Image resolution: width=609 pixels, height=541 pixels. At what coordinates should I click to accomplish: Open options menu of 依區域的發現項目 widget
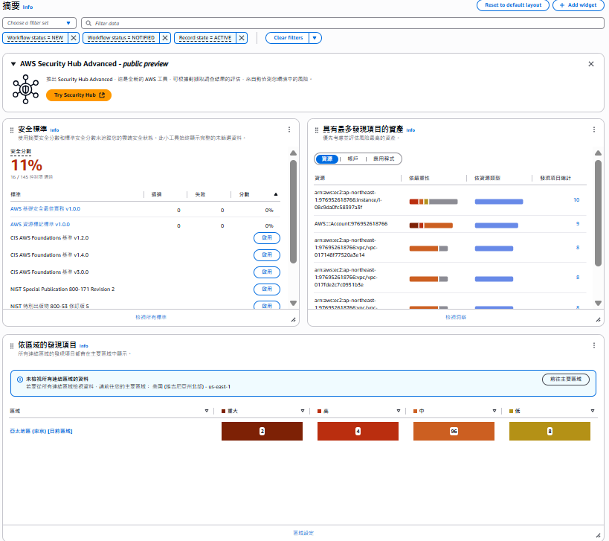pyautogui.click(x=594, y=345)
